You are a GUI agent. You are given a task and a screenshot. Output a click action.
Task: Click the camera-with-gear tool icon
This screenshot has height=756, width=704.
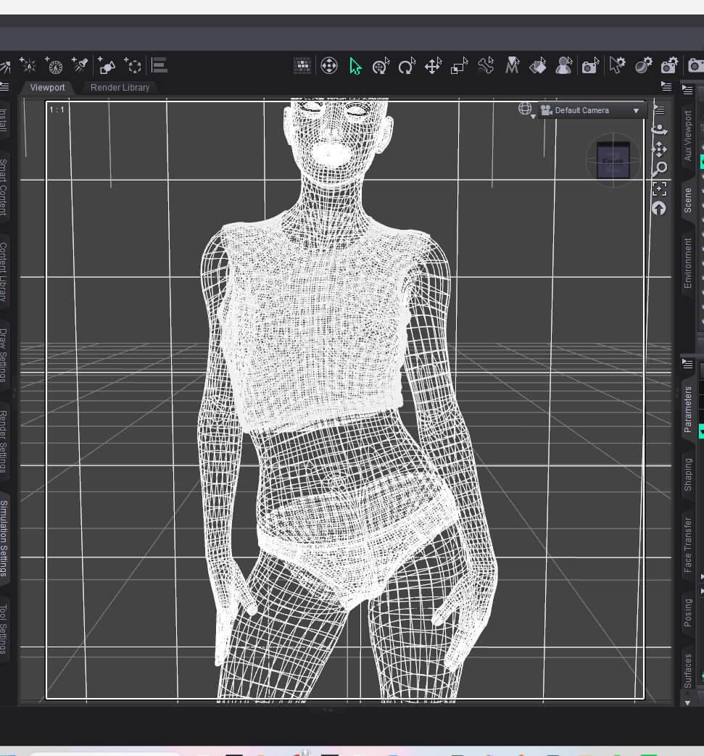coord(669,65)
